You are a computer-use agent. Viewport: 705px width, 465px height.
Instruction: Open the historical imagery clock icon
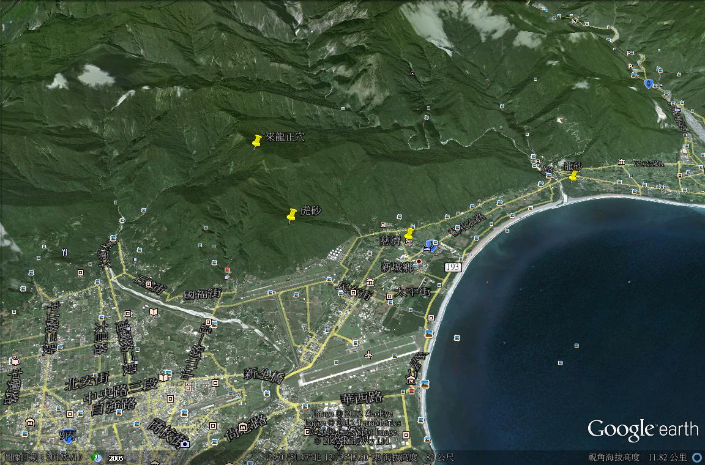click(97, 458)
